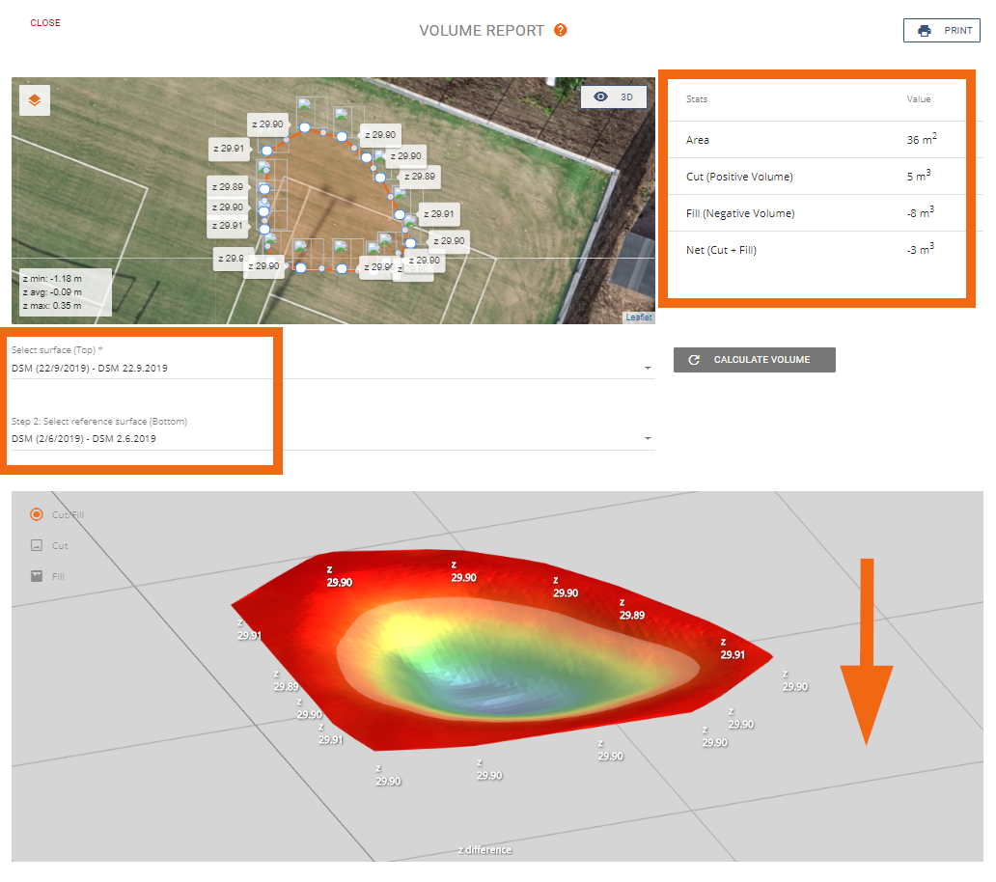The height and width of the screenshot is (882, 996).
Task: Print the volume report
Action: coord(941,31)
